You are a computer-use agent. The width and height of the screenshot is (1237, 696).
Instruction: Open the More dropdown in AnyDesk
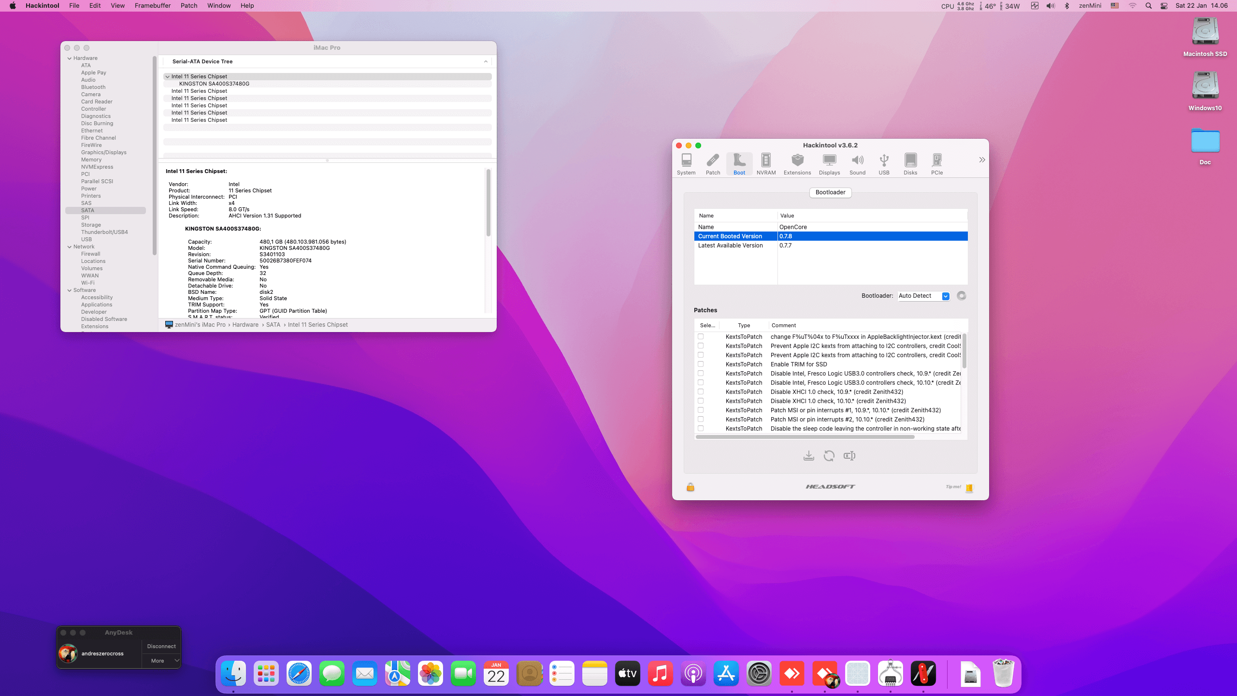point(161,661)
